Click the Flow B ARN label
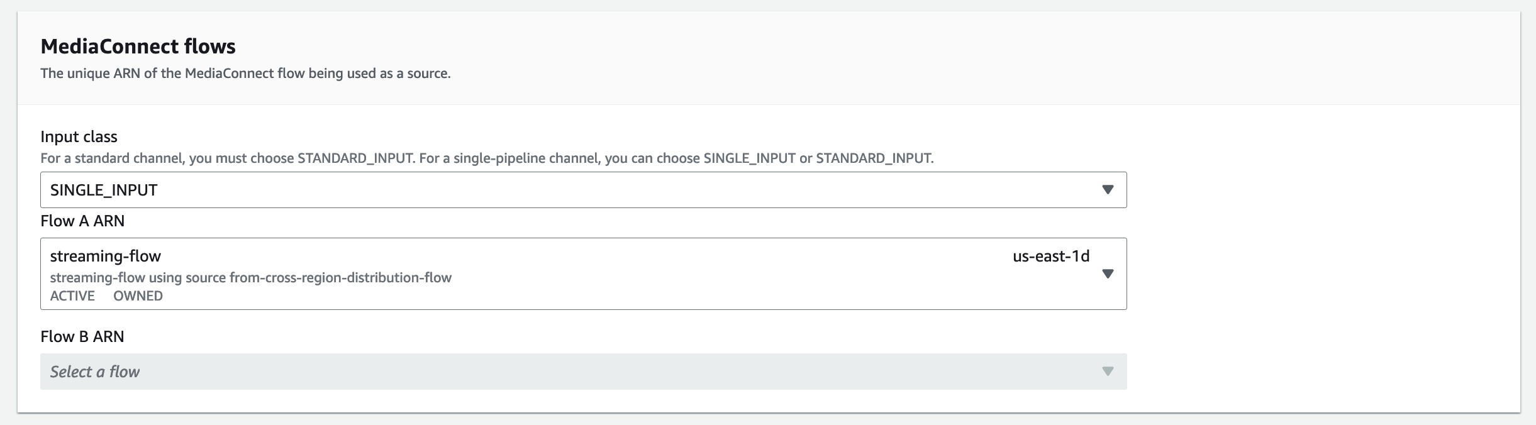1536x425 pixels. pyautogui.click(x=82, y=336)
